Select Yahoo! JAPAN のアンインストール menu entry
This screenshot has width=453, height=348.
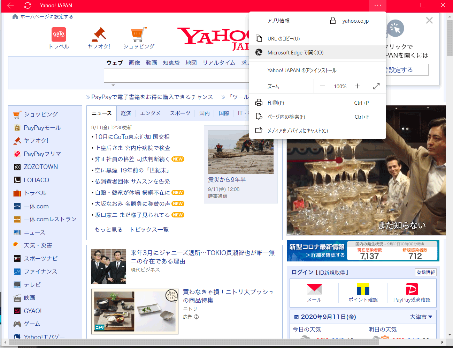click(x=317, y=70)
